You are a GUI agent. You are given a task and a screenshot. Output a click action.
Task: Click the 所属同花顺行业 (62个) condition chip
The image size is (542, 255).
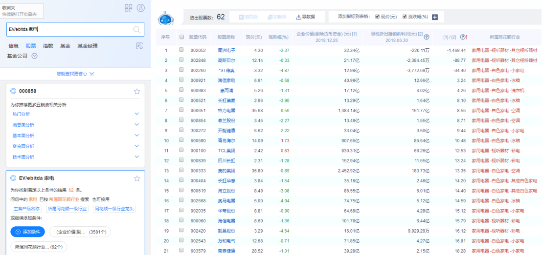(x=39, y=247)
